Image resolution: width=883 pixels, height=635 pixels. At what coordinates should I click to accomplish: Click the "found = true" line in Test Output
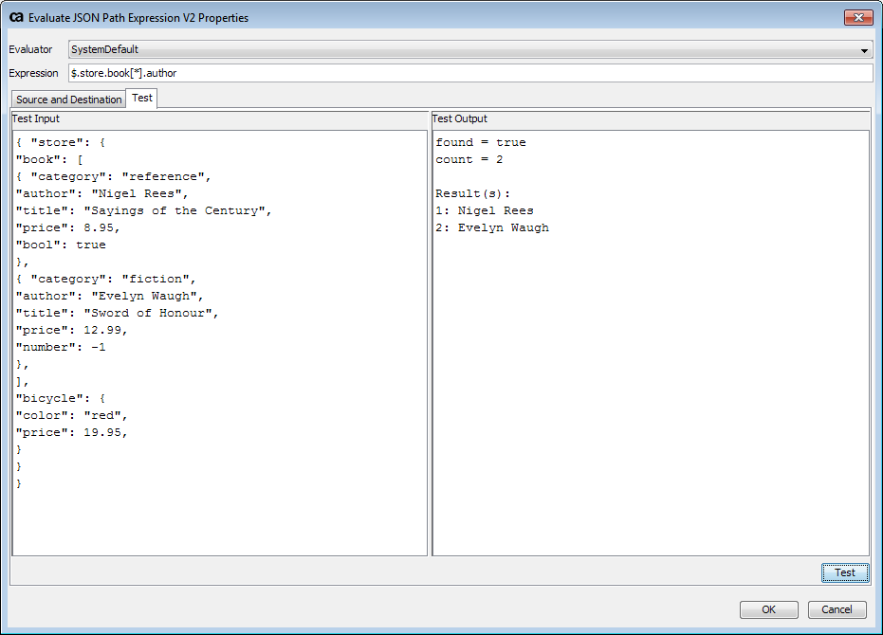(480, 142)
